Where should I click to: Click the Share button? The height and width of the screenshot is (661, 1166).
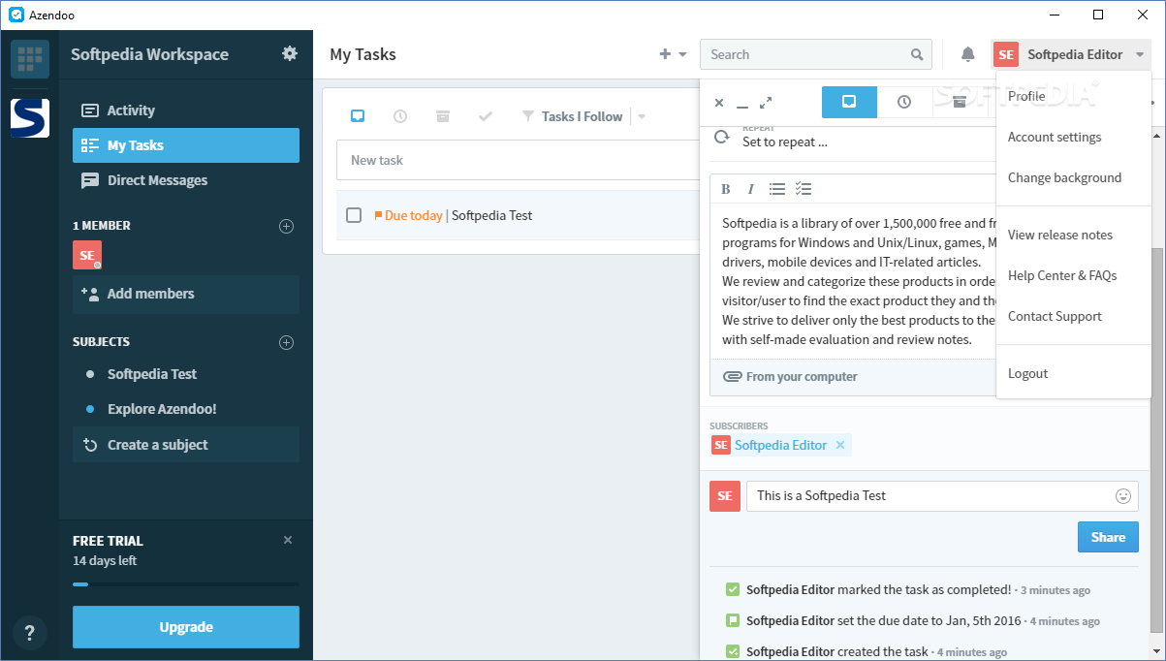(1108, 537)
